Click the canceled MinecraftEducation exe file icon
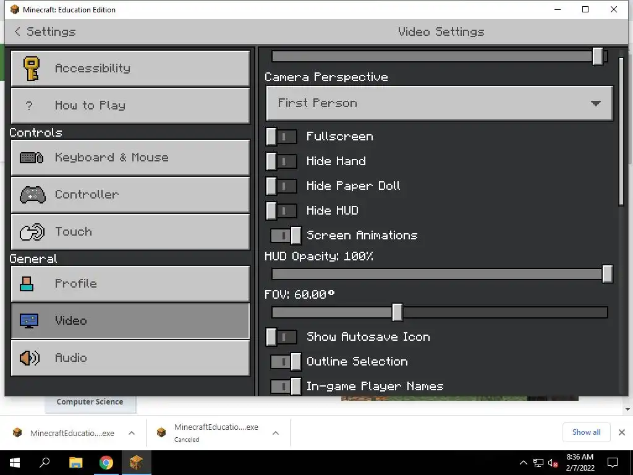Viewport: 633px width, 475px height. [161, 432]
